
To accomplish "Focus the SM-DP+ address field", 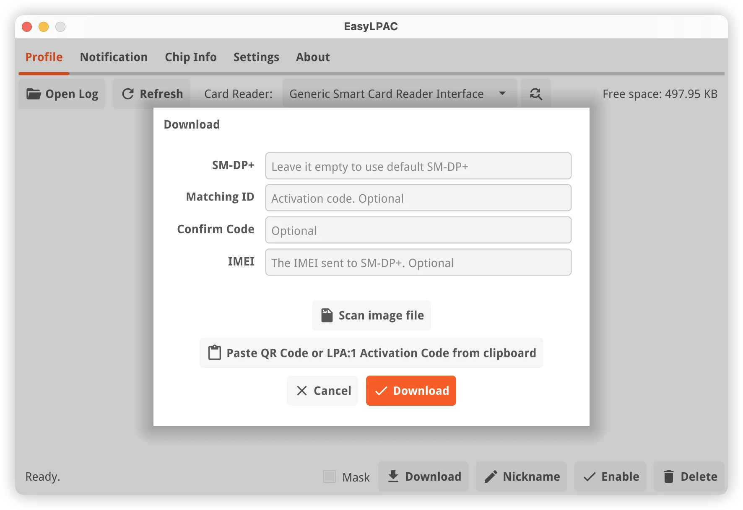I will (418, 166).
